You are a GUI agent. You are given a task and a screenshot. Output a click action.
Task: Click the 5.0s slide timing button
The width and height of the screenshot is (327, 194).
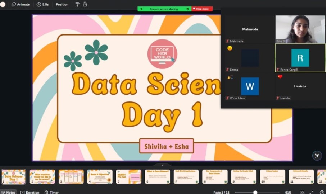click(42, 4)
